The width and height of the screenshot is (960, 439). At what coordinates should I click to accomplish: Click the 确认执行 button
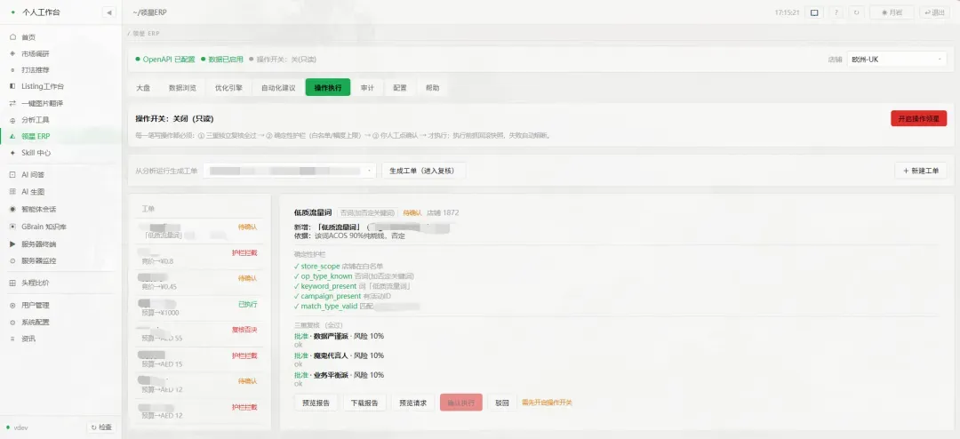461,403
